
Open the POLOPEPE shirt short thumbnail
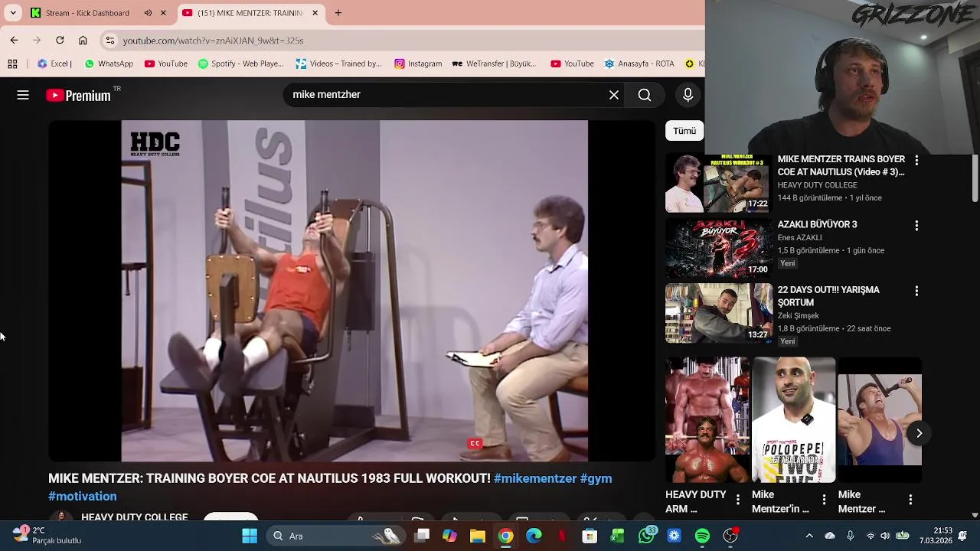(793, 419)
